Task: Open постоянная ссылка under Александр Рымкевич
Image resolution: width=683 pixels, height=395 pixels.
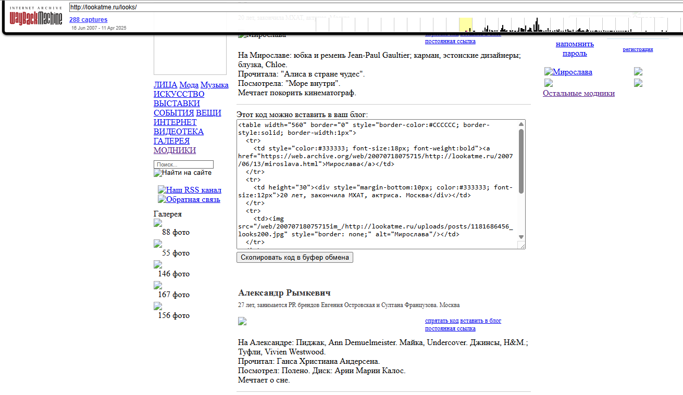Action: pos(450,329)
